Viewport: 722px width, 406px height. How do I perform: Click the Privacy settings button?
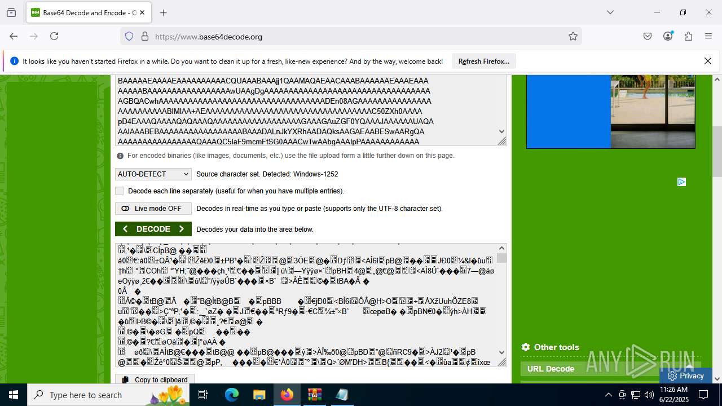click(685, 376)
